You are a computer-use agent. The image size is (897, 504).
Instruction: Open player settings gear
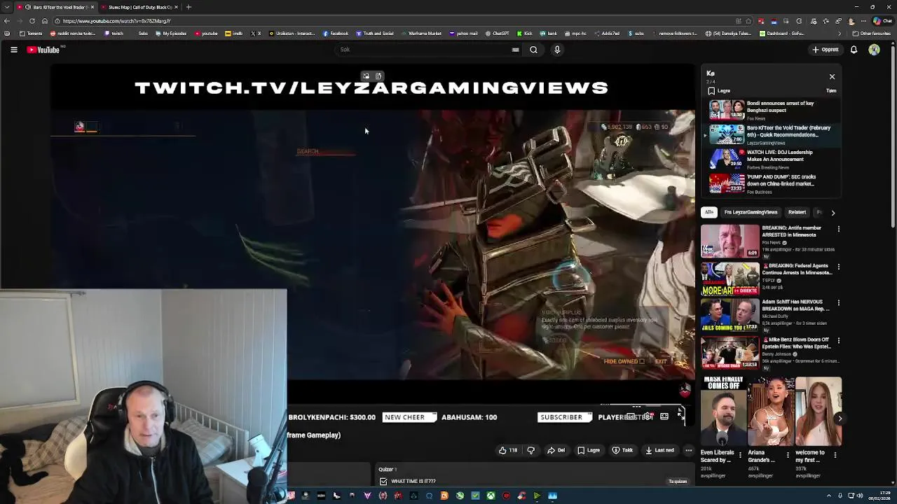pos(649,416)
